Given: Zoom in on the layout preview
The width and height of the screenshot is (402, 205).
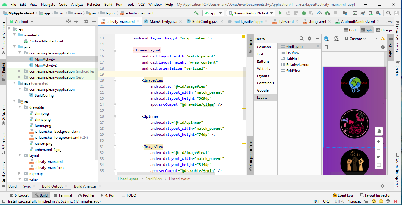Looking at the screenshot, I should pyautogui.click(x=379, y=141).
